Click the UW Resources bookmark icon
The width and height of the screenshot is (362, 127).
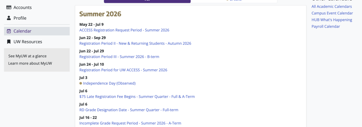tap(9, 42)
